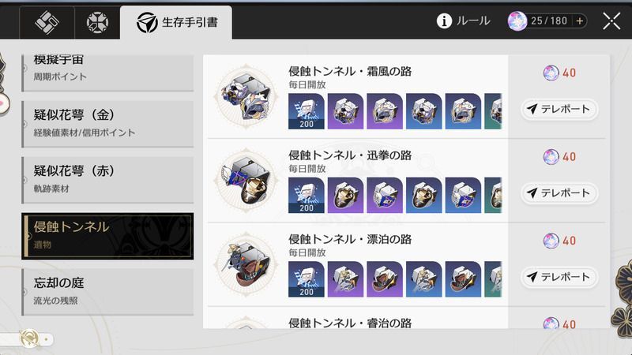Viewport: 632px width, 355px height.
Task: Select the 生存手引書 tab
Action: [x=176, y=22]
